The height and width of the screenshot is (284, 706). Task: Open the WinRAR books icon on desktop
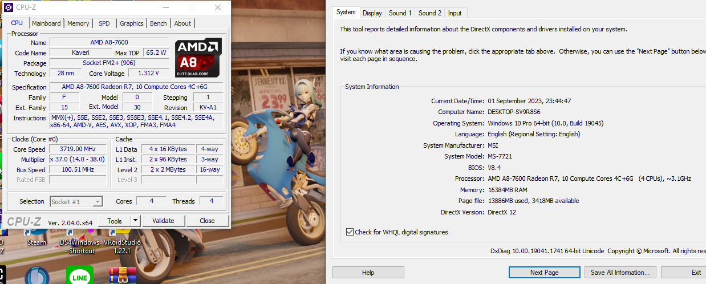click(x=123, y=275)
